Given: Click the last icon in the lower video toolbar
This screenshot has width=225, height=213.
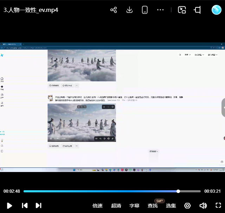Looking at the screenshot, I should click(112, 138).
